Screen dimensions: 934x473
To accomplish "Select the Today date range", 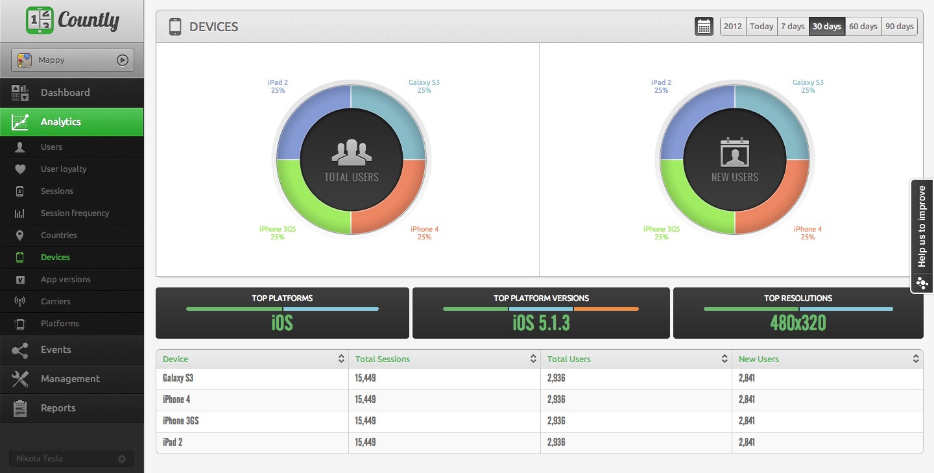I will click(x=761, y=27).
